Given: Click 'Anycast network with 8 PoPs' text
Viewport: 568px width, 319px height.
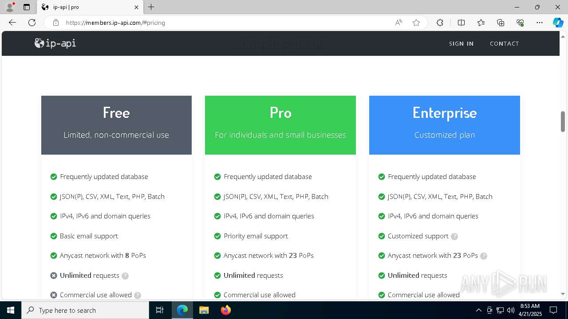Looking at the screenshot, I should pyautogui.click(x=103, y=256).
